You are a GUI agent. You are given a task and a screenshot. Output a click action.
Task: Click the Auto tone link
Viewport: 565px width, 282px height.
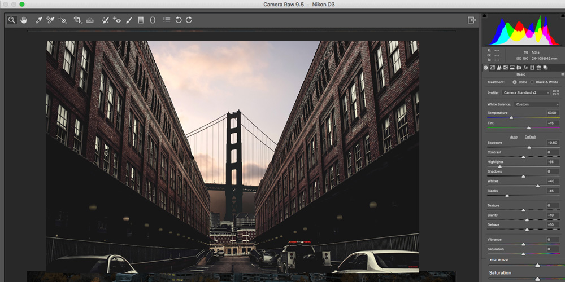[514, 137]
